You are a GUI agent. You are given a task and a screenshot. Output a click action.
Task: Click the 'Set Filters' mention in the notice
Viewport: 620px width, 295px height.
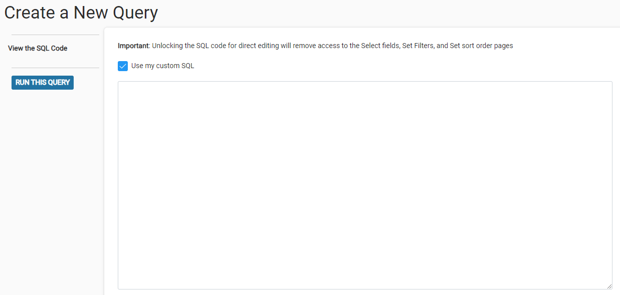click(x=418, y=46)
